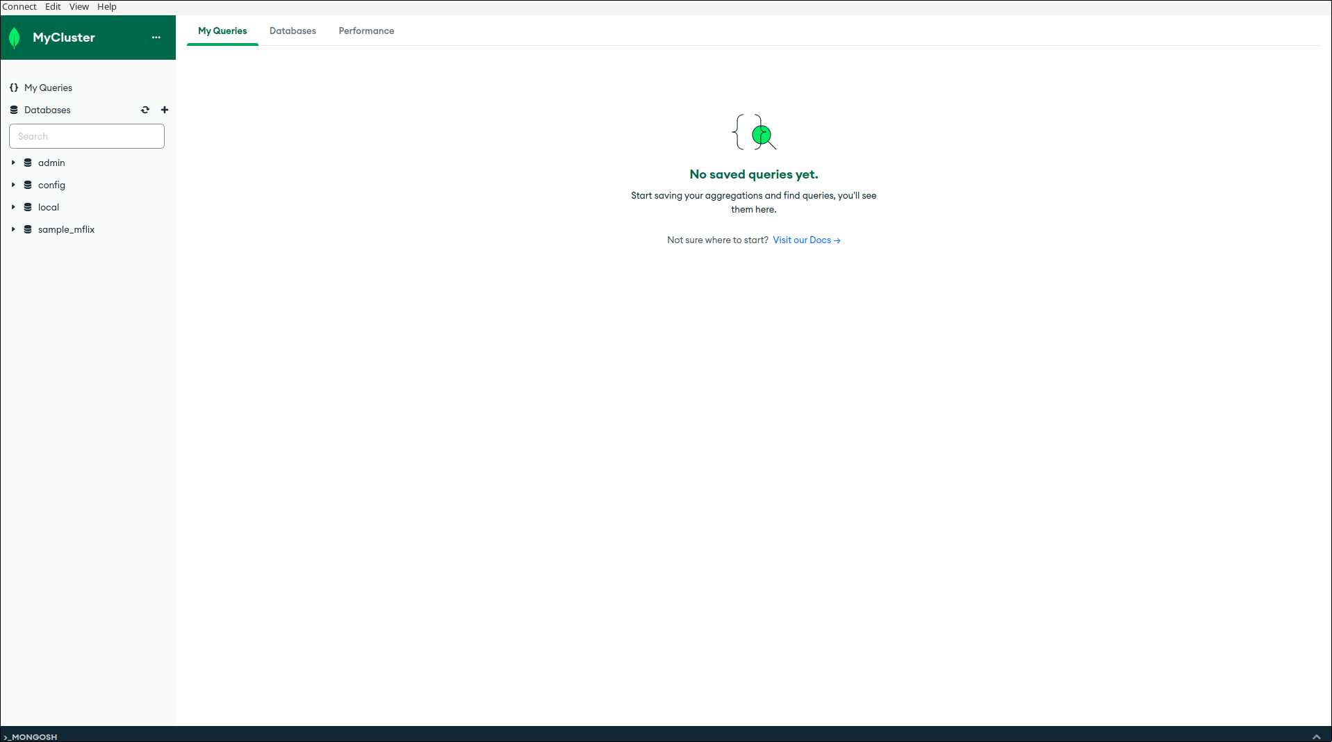Image resolution: width=1332 pixels, height=742 pixels.
Task: Select the config database row
Action: (88, 185)
